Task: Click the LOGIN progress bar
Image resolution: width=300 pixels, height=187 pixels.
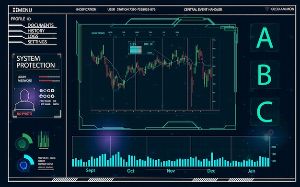Action: pyautogui.click(x=49, y=77)
